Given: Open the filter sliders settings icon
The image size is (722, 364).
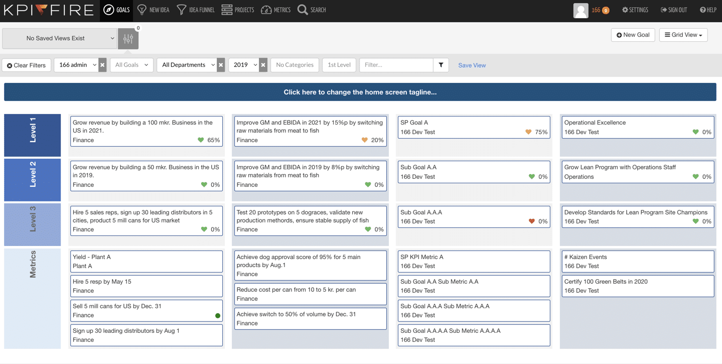Looking at the screenshot, I should click(128, 39).
